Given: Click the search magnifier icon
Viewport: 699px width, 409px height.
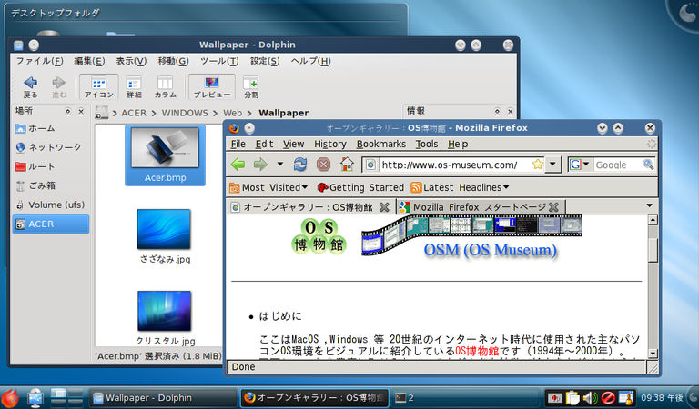Looking at the screenshot, I should pyautogui.click(x=648, y=165).
